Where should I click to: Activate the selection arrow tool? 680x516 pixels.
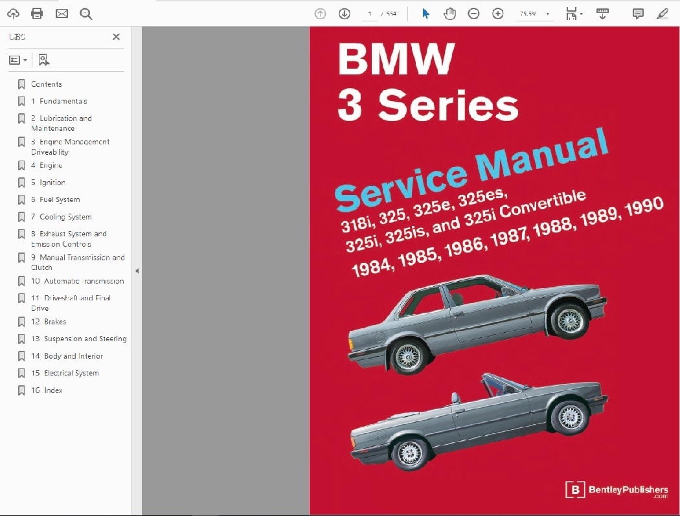(x=425, y=14)
